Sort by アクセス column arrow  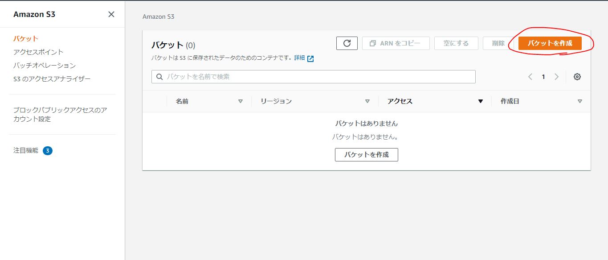(x=481, y=101)
